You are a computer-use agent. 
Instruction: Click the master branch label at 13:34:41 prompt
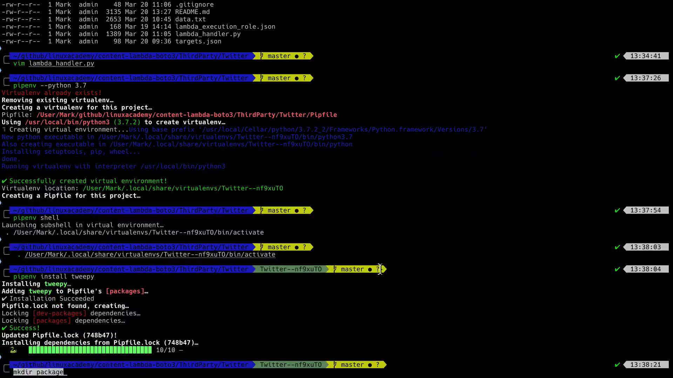[x=279, y=56]
